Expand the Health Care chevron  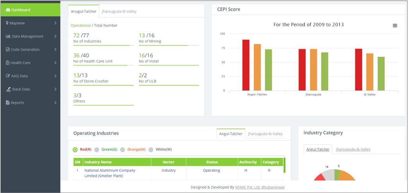coord(55,63)
